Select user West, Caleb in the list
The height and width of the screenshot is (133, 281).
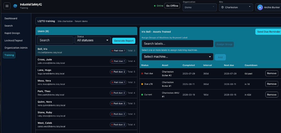pyautogui.click(x=86, y=125)
